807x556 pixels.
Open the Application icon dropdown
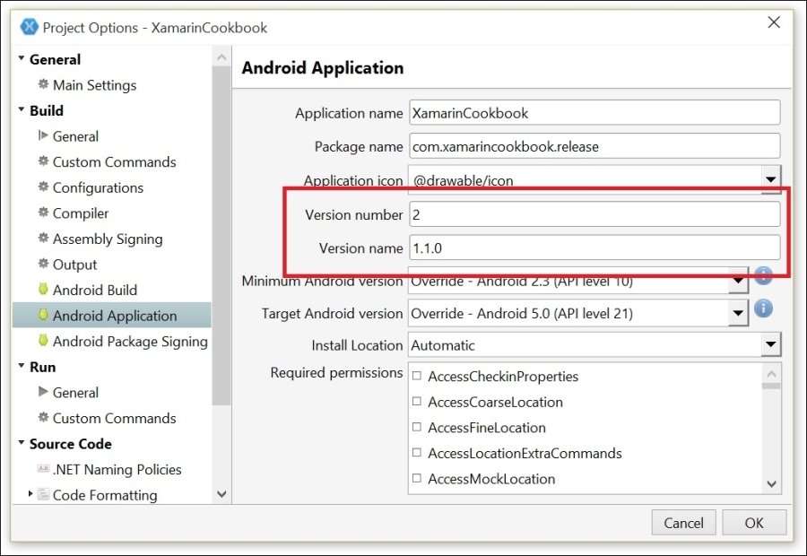coord(769,179)
